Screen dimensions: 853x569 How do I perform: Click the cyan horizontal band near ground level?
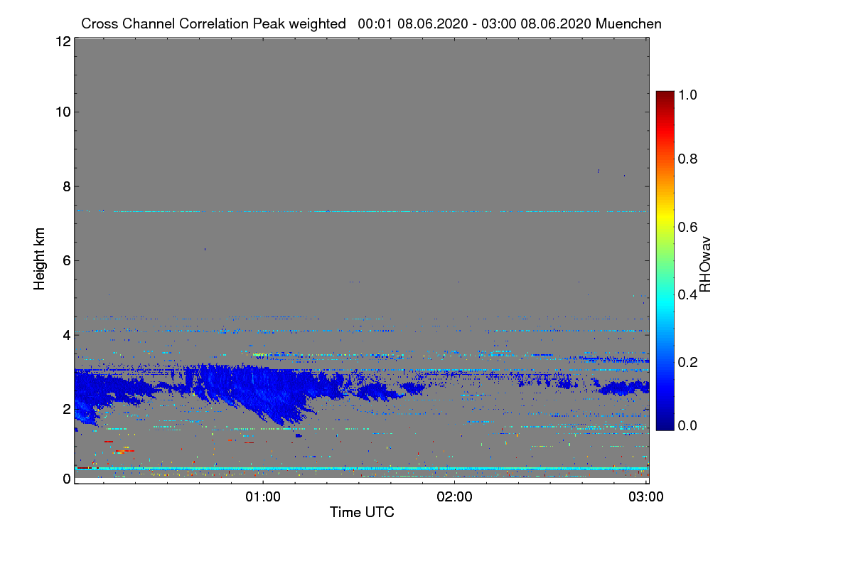coord(361,469)
